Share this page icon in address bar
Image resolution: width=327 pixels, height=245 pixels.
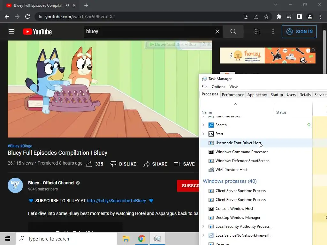(x=256, y=17)
